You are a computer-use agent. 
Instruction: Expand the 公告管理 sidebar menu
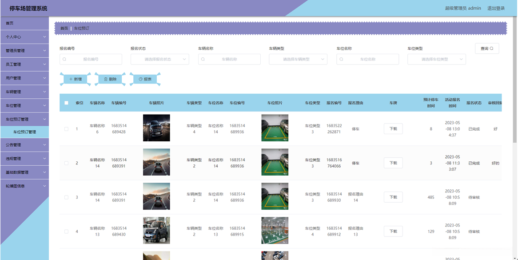point(24,145)
